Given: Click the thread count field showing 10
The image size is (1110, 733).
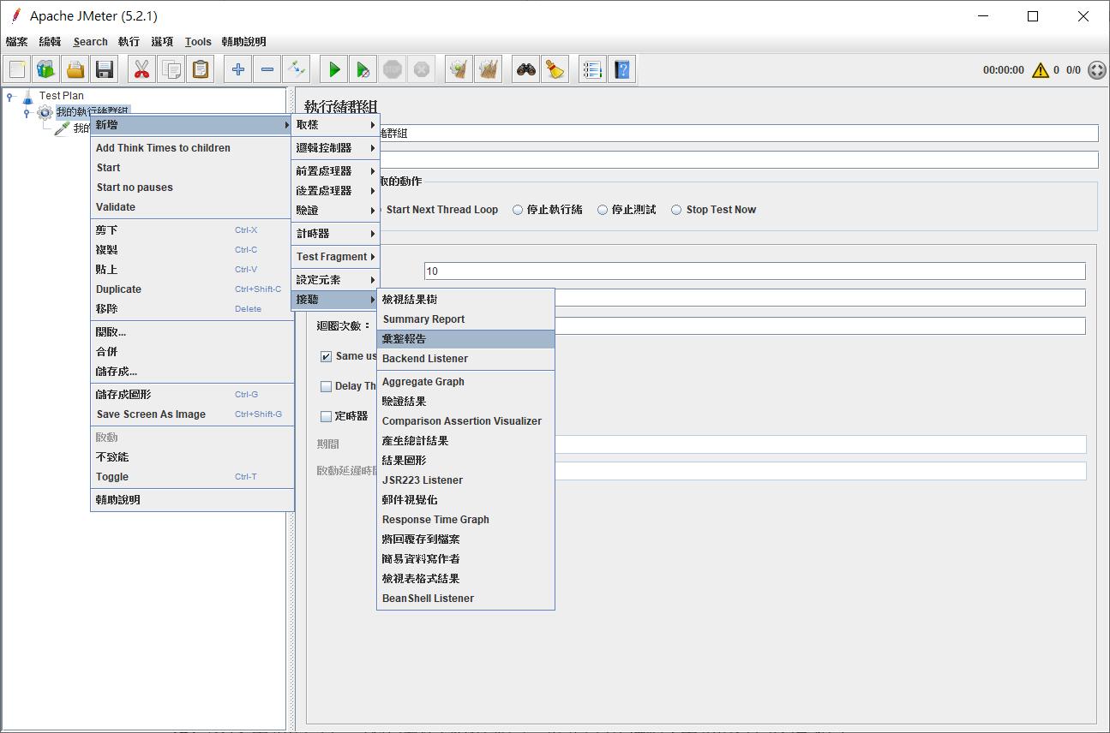Looking at the screenshot, I should click(x=754, y=271).
